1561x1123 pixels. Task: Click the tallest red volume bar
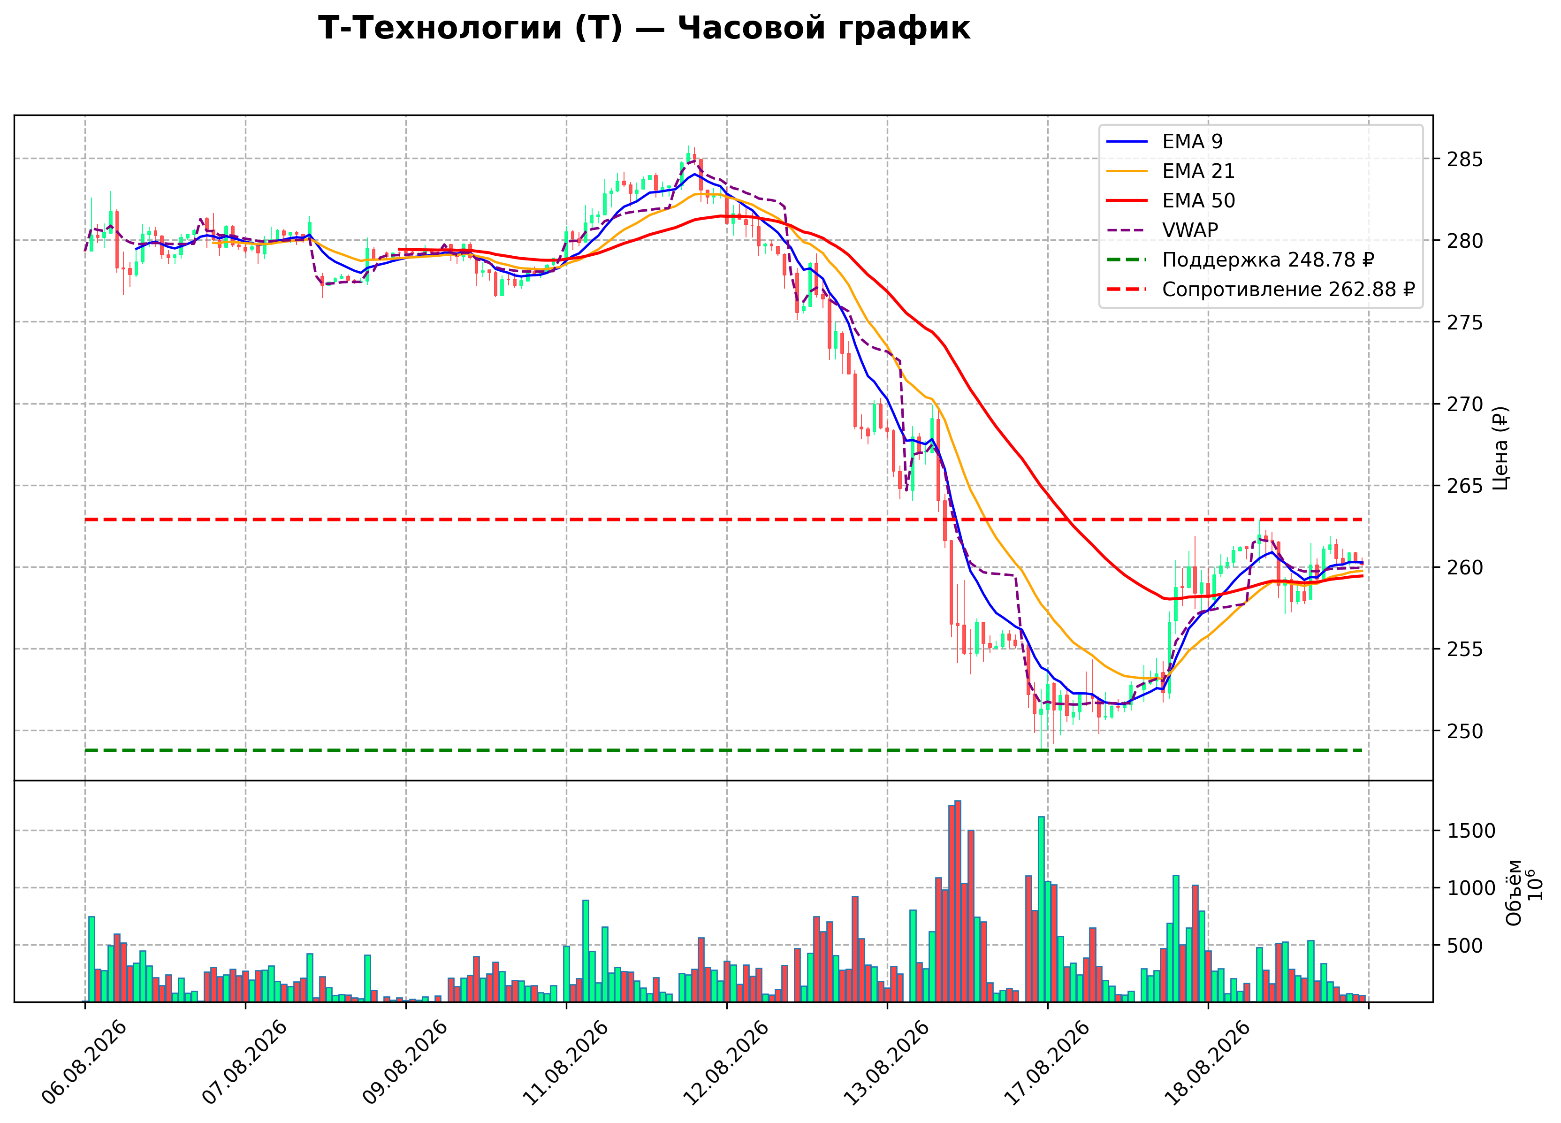pos(958,901)
